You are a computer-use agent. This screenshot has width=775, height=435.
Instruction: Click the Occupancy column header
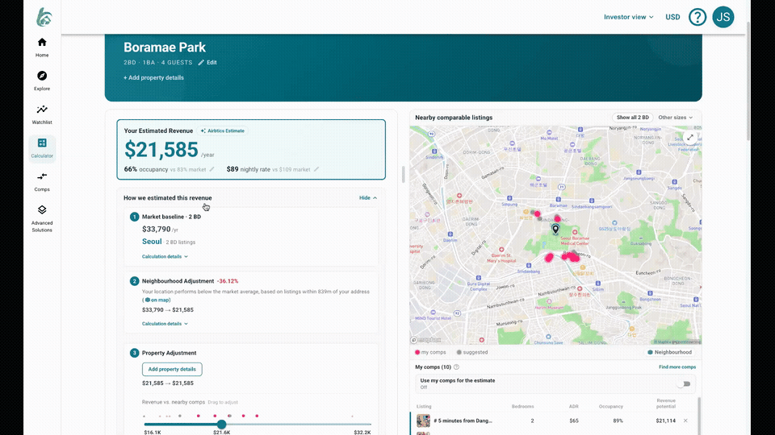click(610, 406)
